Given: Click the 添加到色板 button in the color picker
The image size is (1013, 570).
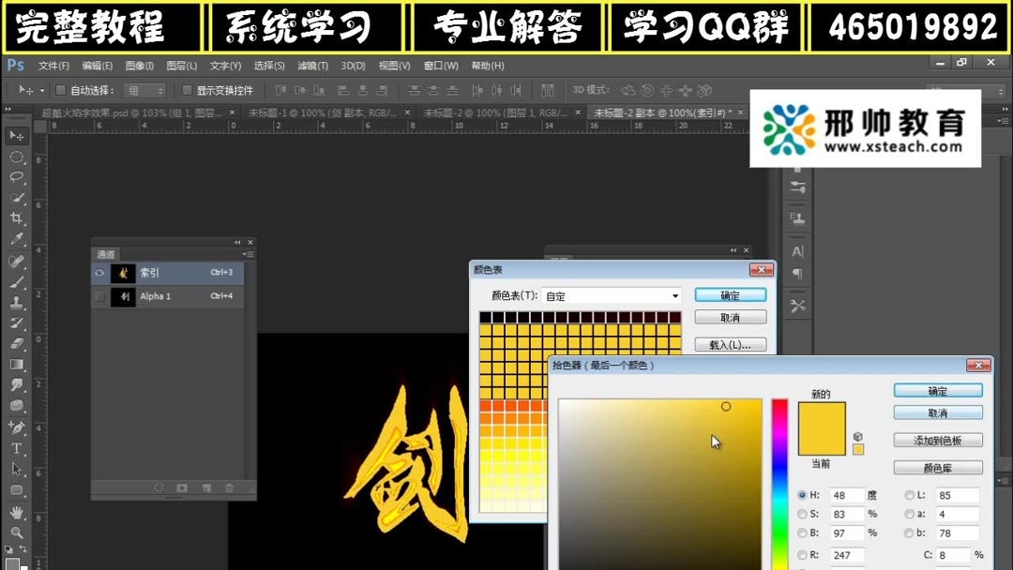Looking at the screenshot, I should (938, 439).
